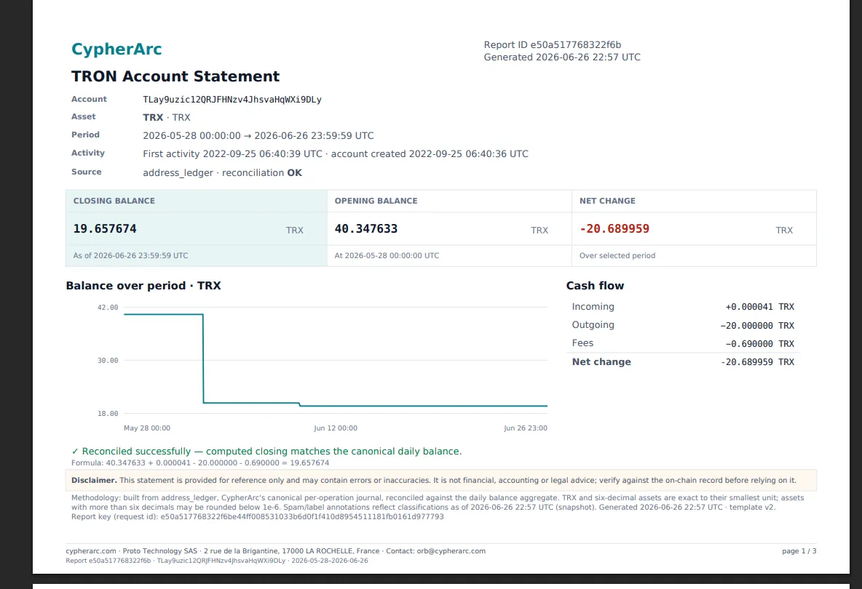
Task: Click the Asset field label
Action: (84, 117)
